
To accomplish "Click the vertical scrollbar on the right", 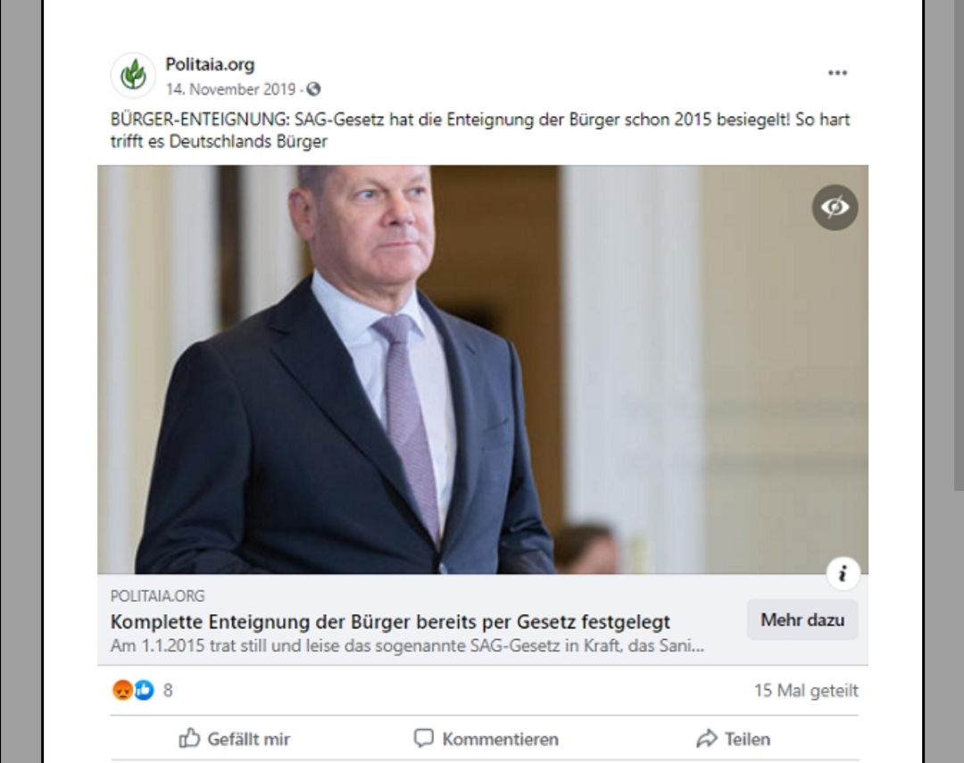I will [x=959, y=246].
